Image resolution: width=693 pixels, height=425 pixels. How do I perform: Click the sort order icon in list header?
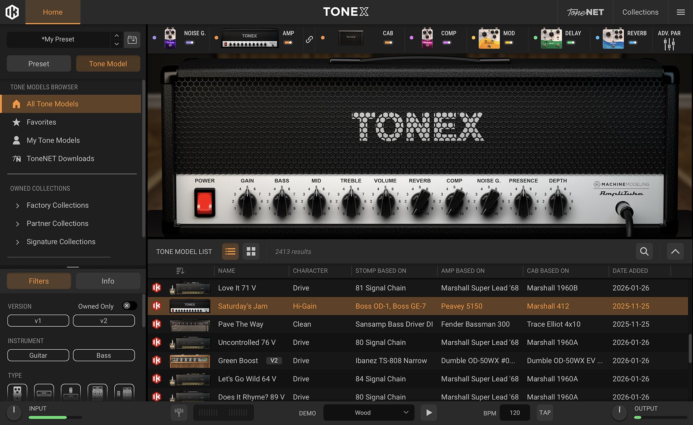tap(180, 270)
